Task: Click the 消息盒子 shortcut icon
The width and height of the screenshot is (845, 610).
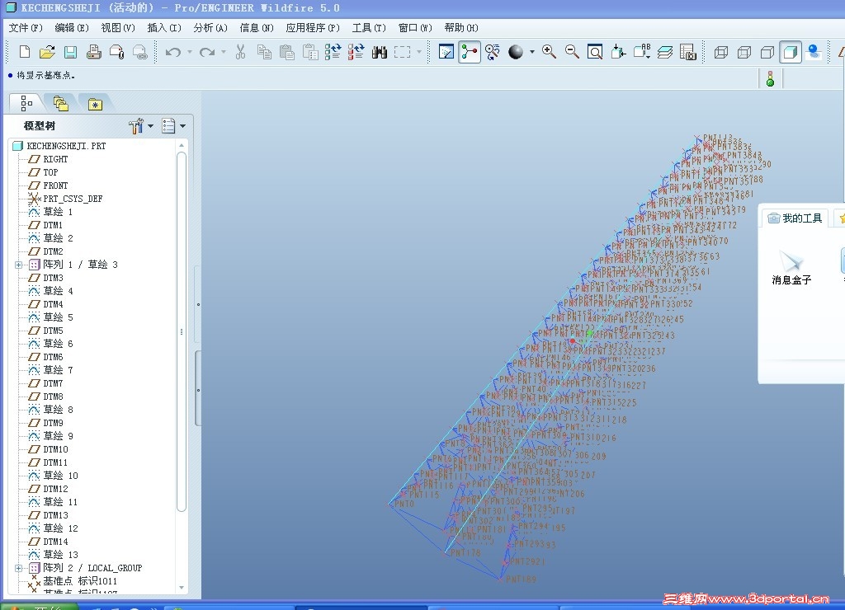Action: tap(791, 267)
